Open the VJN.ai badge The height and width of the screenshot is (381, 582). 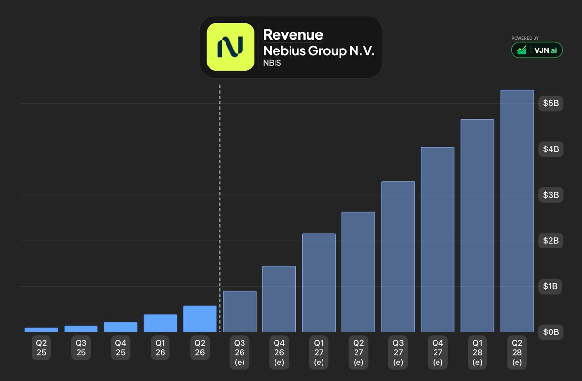537,50
